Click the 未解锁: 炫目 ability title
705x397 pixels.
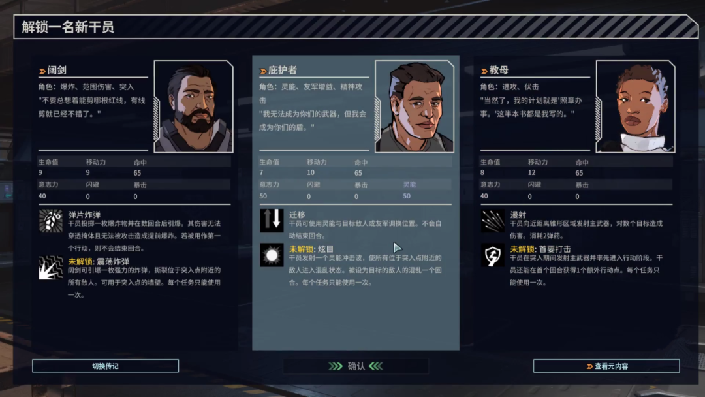[x=311, y=249]
